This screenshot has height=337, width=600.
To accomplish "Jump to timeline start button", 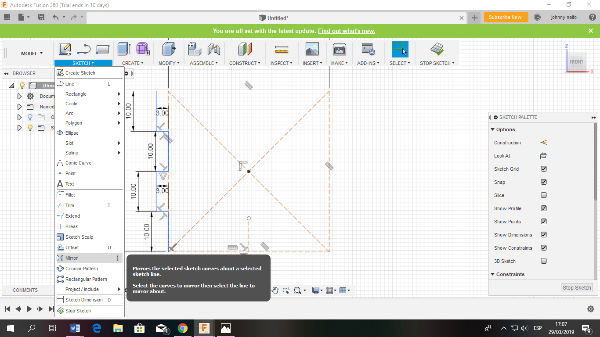I will pyautogui.click(x=7, y=309).
